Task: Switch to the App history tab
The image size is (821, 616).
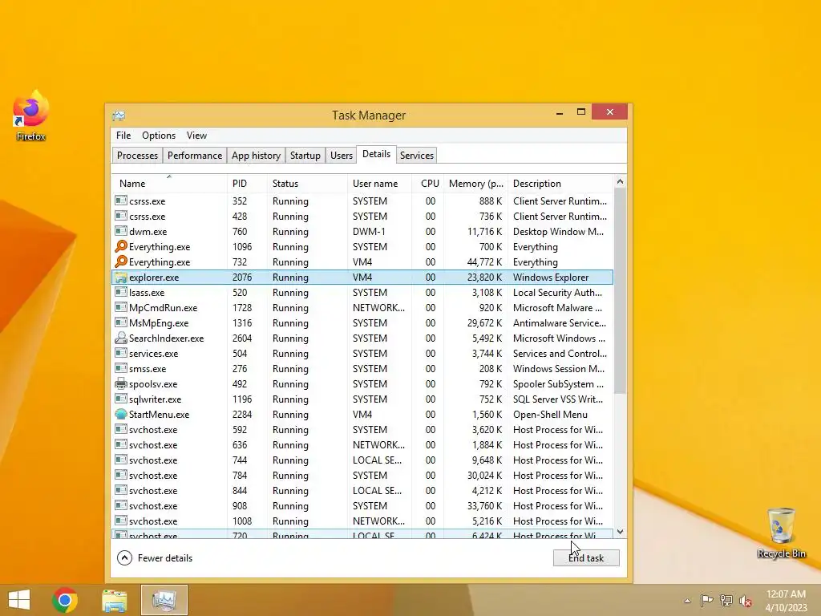Action: [256, 155]
